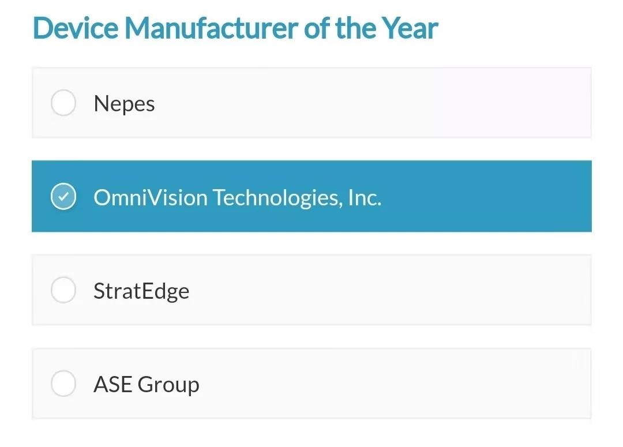Click the OmniVision Technologies, Inc. label

pos(237,198)
